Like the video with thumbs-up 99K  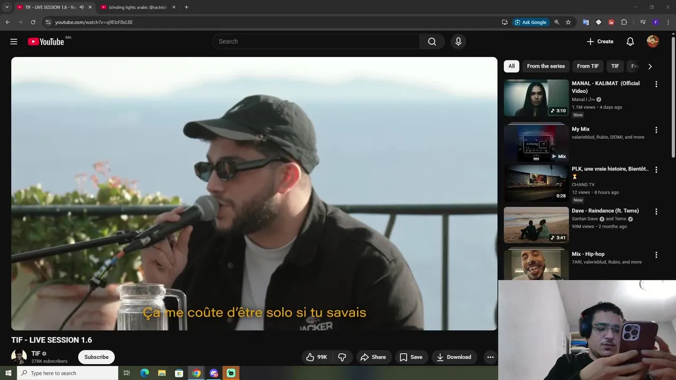point(316,357)
